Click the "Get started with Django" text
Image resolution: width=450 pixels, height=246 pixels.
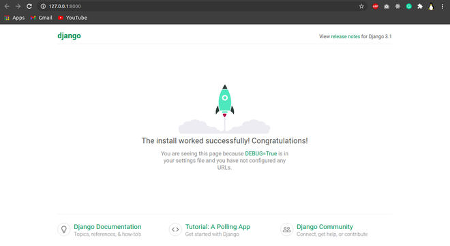[212, 234]
